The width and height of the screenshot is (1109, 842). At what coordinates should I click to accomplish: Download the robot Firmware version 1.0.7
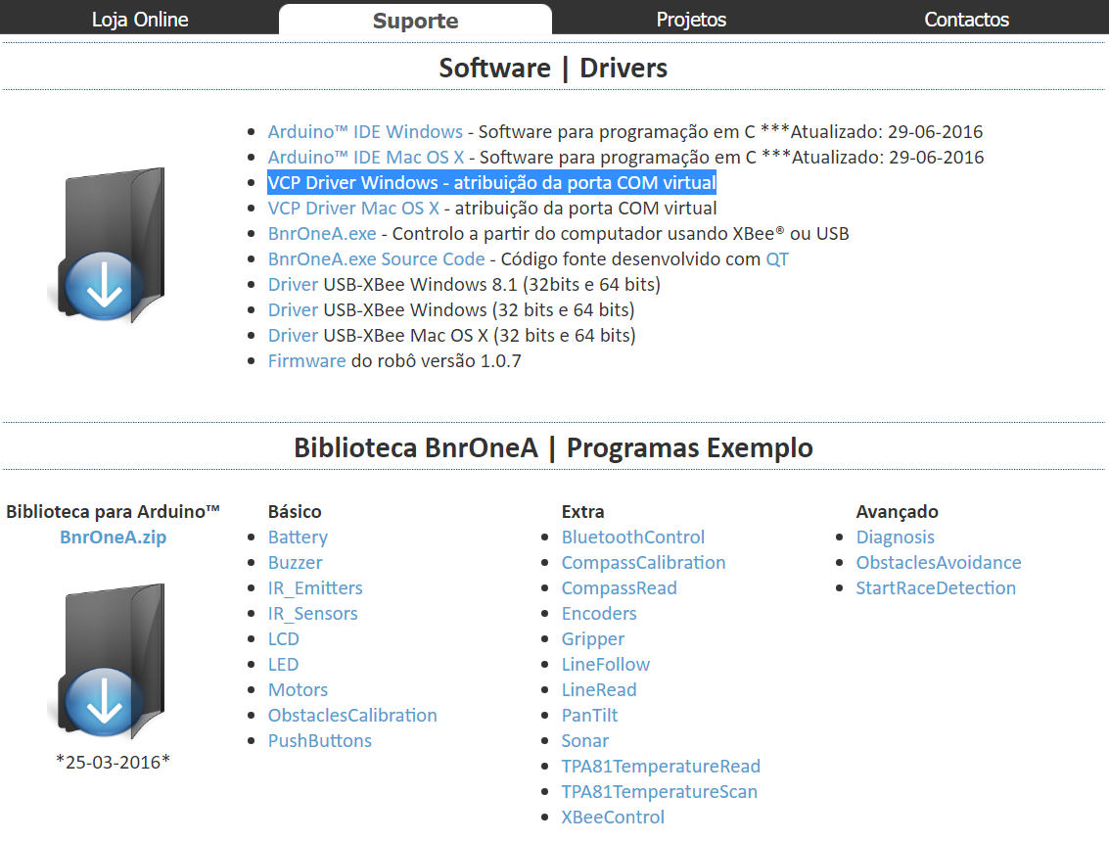(x=307, y=361)
